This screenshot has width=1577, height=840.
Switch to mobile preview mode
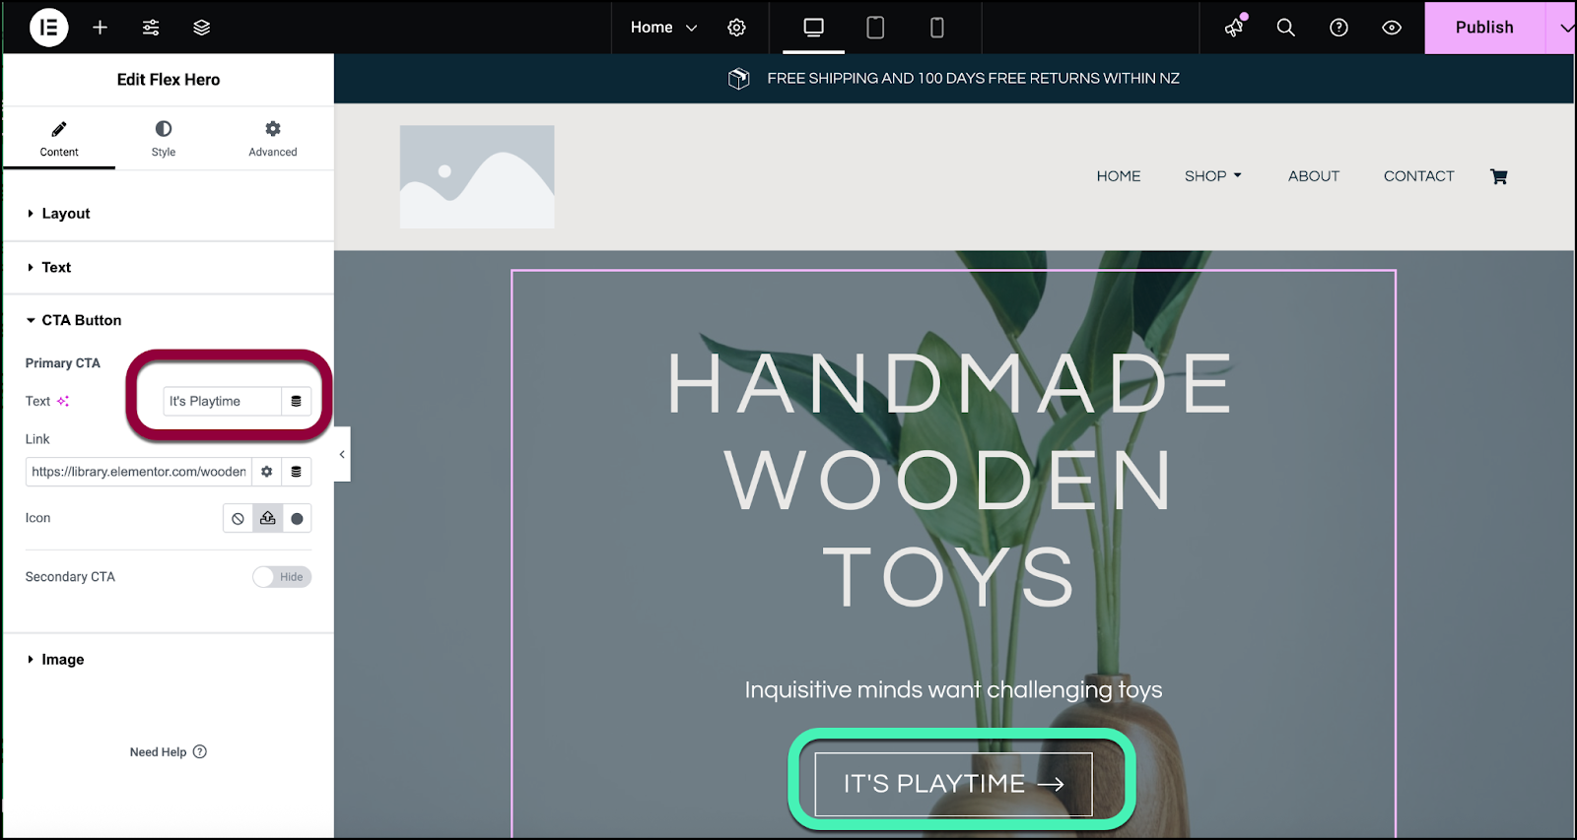[937, 28]
